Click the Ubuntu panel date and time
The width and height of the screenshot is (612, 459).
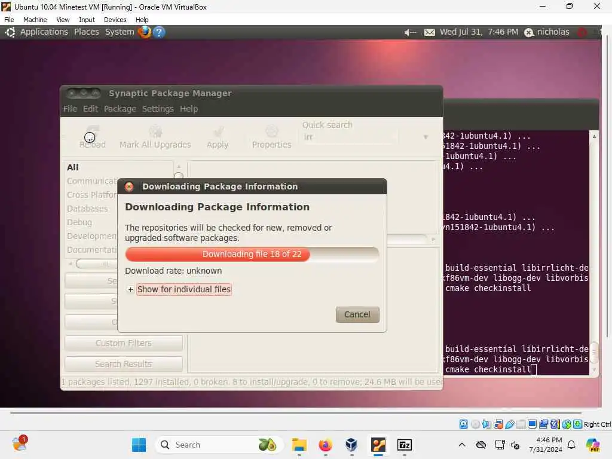click(x=479, y=32)
